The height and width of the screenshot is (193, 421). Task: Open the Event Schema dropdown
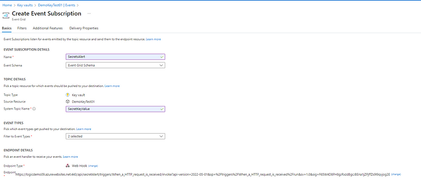tap(115, 65)
